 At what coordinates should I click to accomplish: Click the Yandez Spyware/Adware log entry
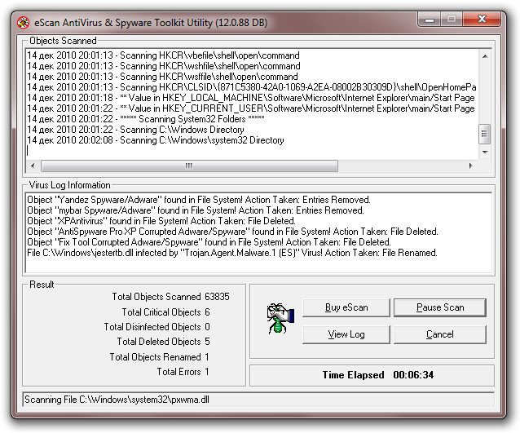coord(199,200)
